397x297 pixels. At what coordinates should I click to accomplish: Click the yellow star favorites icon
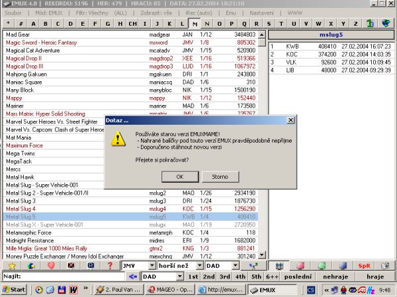tap(12, 266)
